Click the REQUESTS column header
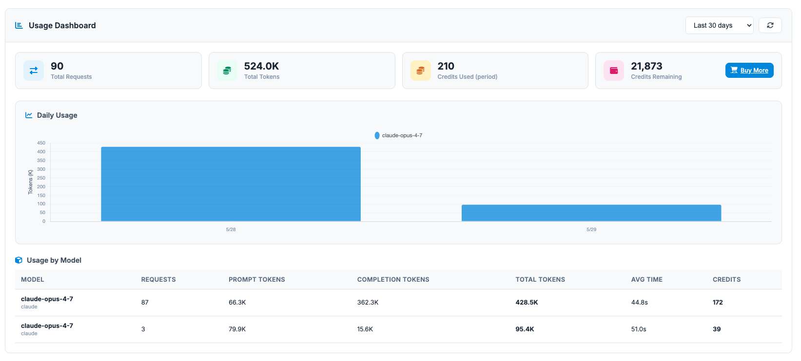This screenshot has width=801, height=361. click(x=158, y=280)
